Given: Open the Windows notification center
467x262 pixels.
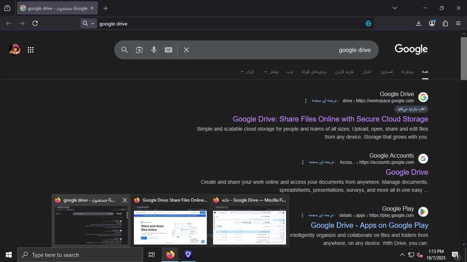Looking at the screenshot, I should tap(455, 255).
